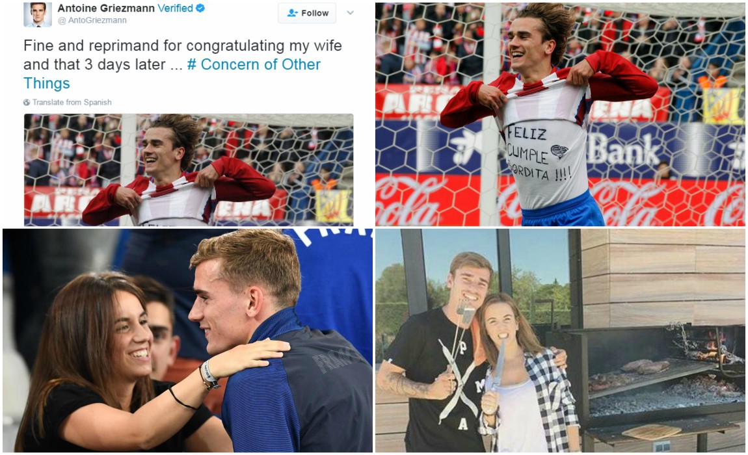Click the add-person icon on Follow
Viewport: 748px width, 455px height.
pyautogui.click(x=292, y=13)
